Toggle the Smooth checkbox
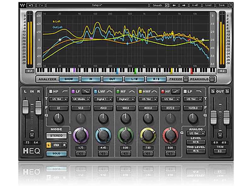This screenshot has height=186, width=252. pyautogui.click(x=167, y=5)
